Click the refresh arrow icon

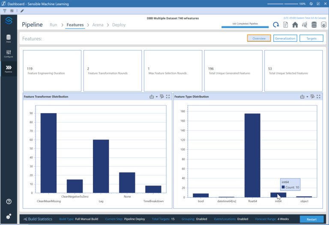tap(276, 25)
